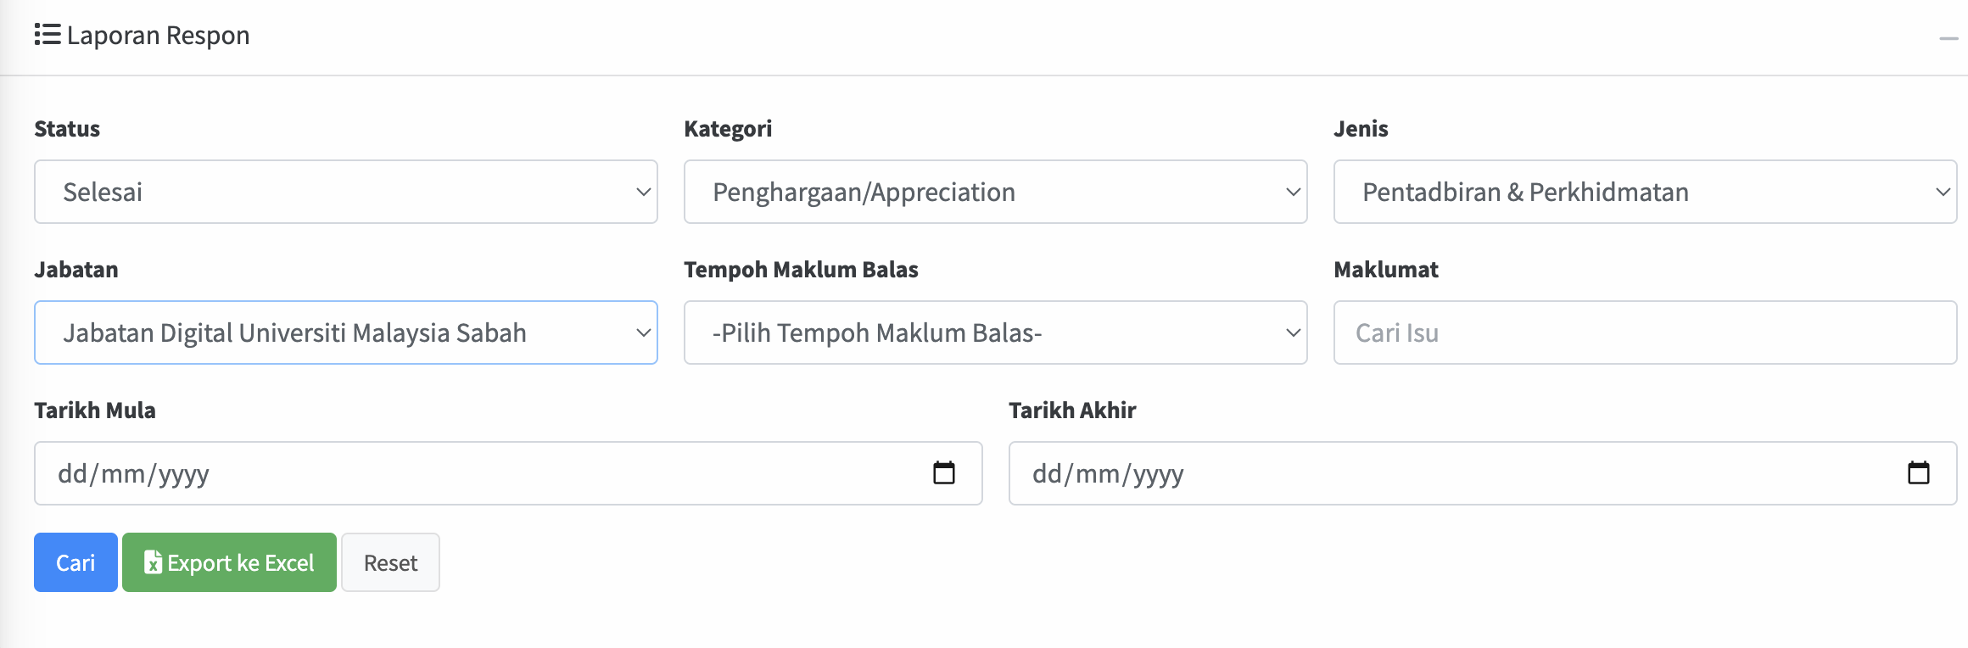Screen dimensions: 1968x648
Task: Open the Jenis dropdown menu
Action: 1645,192
